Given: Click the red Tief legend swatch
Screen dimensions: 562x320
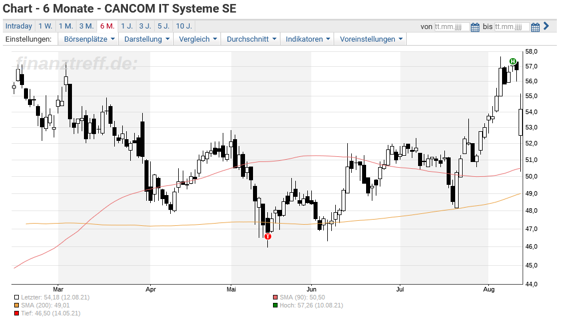Looking at the screenshot, I should click(17, 314).
